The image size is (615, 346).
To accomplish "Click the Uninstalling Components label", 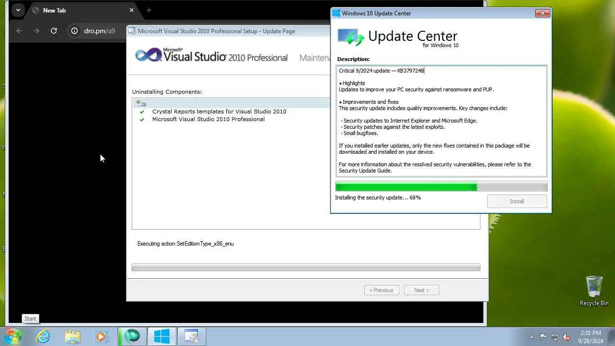I will (167, 92).
